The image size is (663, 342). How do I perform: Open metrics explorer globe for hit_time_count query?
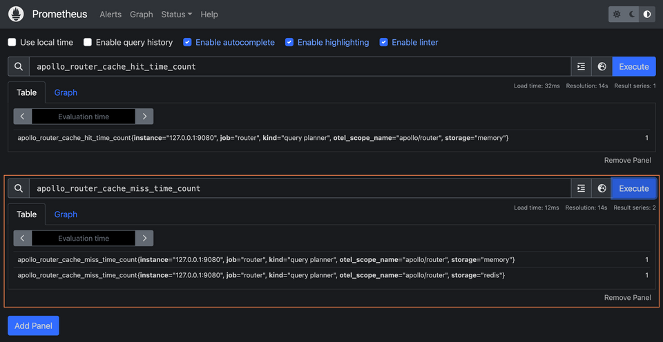[x=602, y=67]
